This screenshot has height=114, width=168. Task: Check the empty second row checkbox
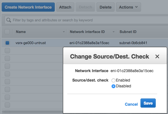pos(7,50)
